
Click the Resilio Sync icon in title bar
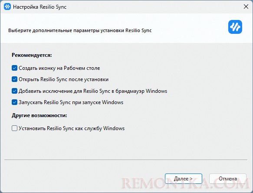click(x=7, y=7)
